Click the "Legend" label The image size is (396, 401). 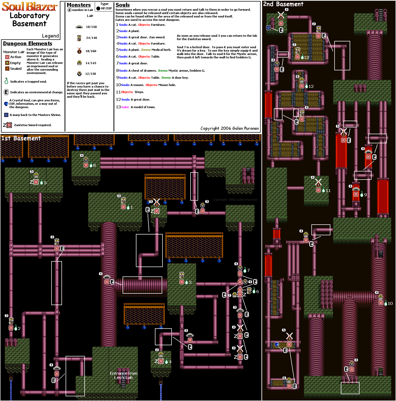[51, 36]
